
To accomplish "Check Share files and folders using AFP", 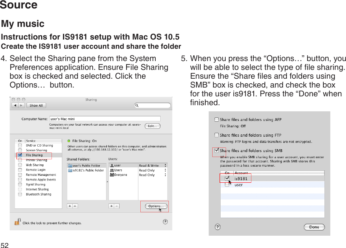I will point(217,119).
